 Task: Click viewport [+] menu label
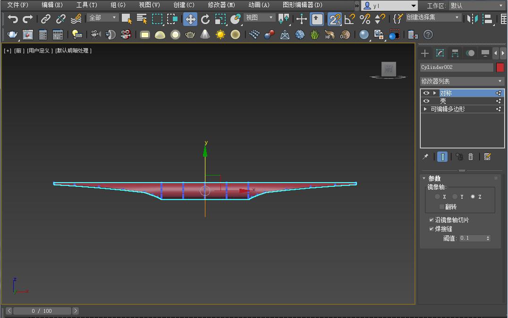pos(8,50)
